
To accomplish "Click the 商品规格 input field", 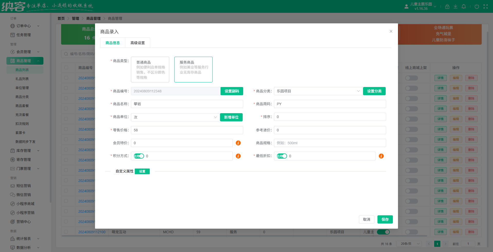I will click(x=330, y=143).
